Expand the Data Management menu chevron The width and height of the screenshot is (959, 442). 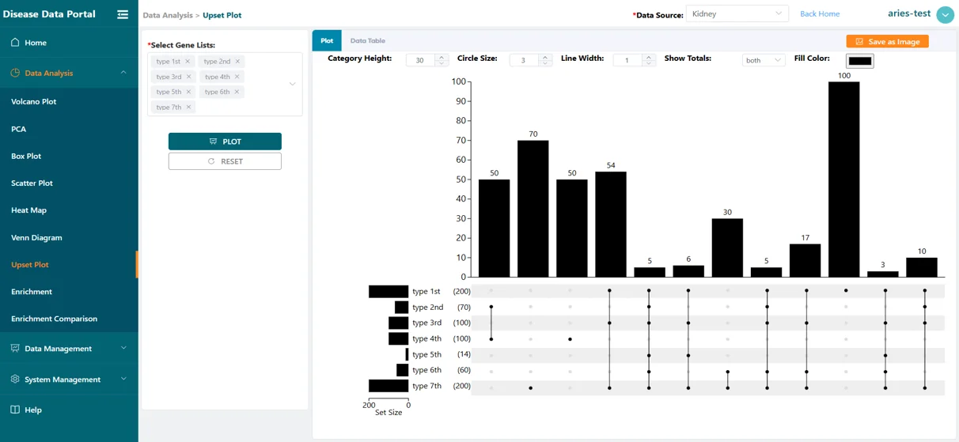(x=123, y=349)
